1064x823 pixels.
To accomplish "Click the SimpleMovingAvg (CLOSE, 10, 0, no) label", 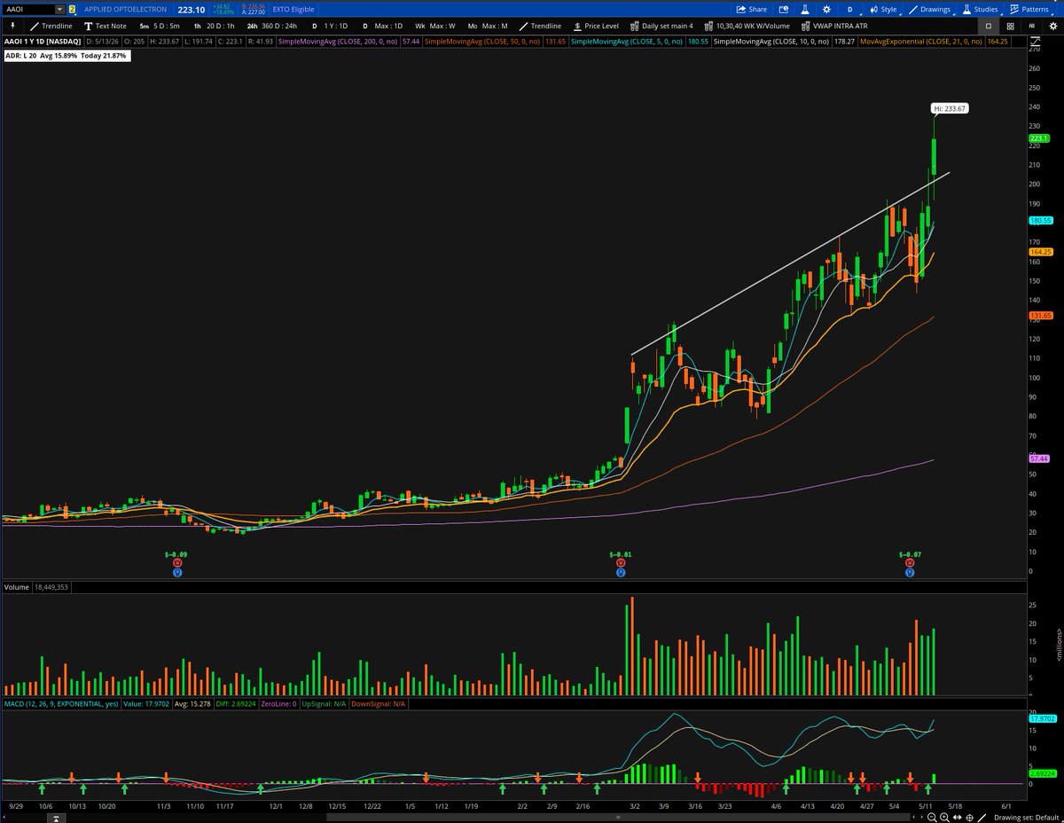I will point(771,42).
